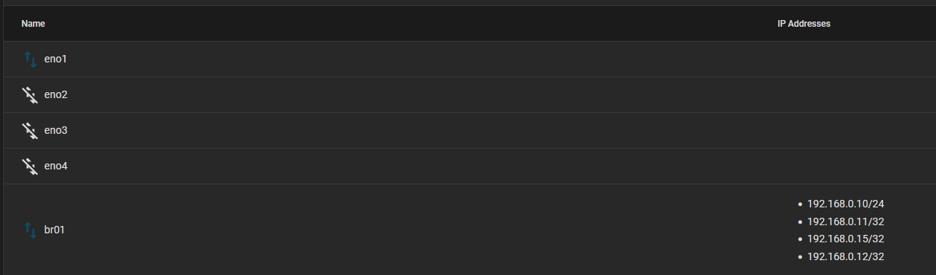Image resolution: width=936 pixels, height=275 pixels.
Task: Click the 192.168.0.11/32 address entry
Action: pos(845,221)
